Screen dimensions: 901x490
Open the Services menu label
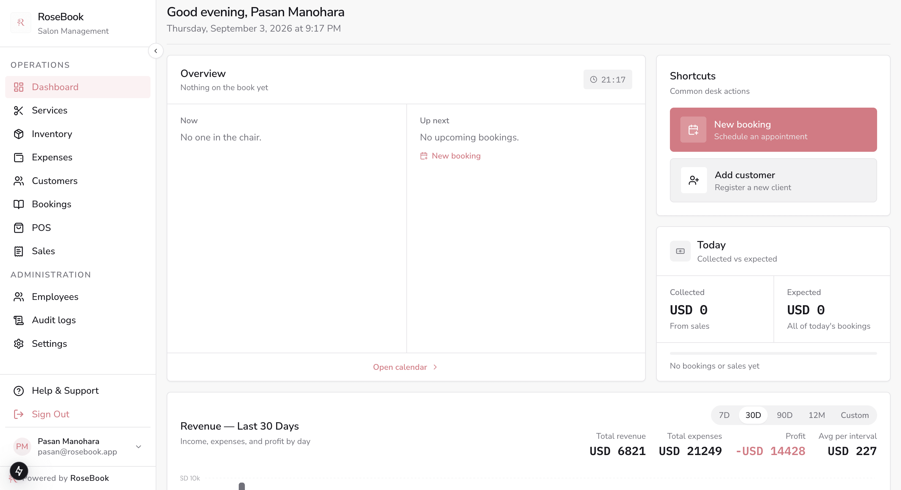(x=50, y=110)
